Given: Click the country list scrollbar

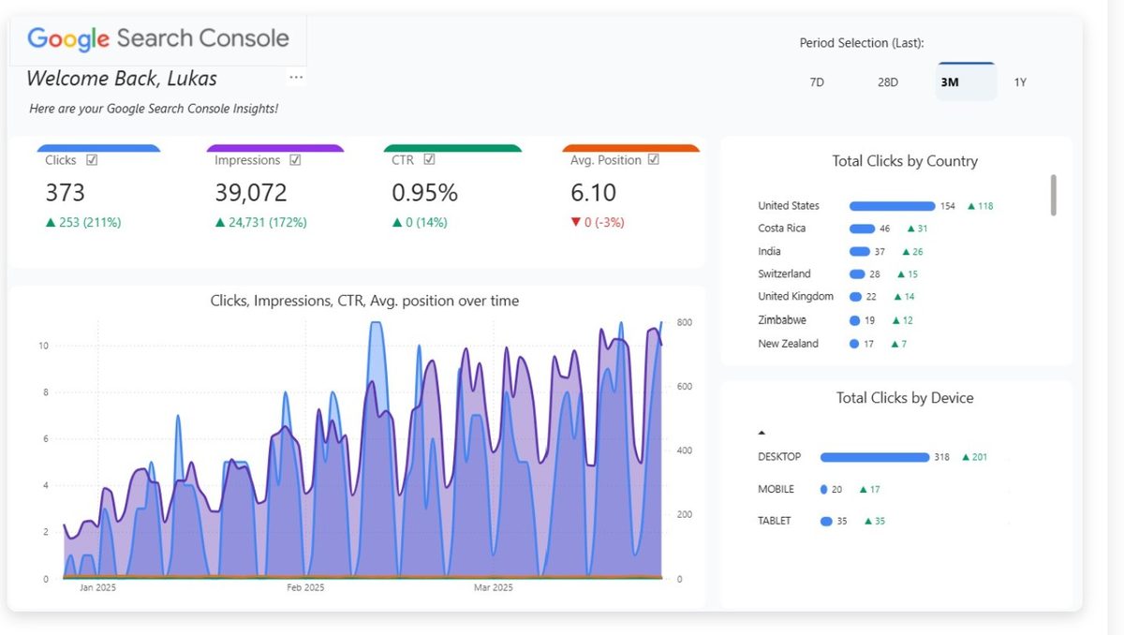Looking at the screenshot, I should [x=1054, y=195].
